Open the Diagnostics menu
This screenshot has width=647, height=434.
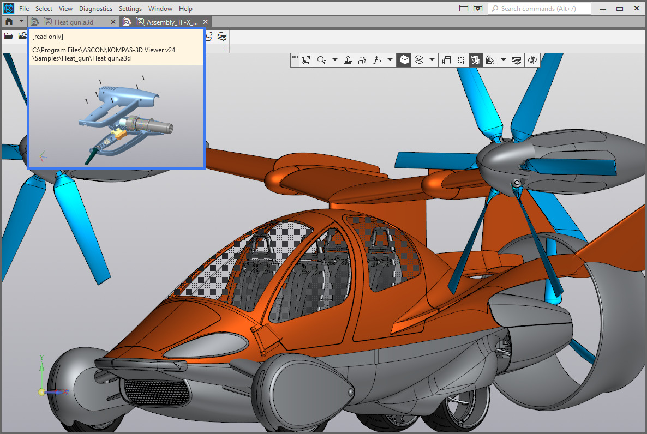[95, 8]
